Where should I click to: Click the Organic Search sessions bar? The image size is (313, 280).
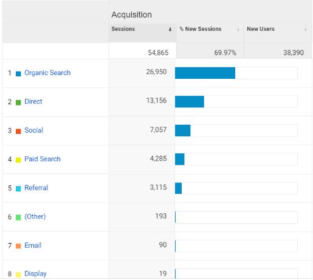[x=205, y=73]
